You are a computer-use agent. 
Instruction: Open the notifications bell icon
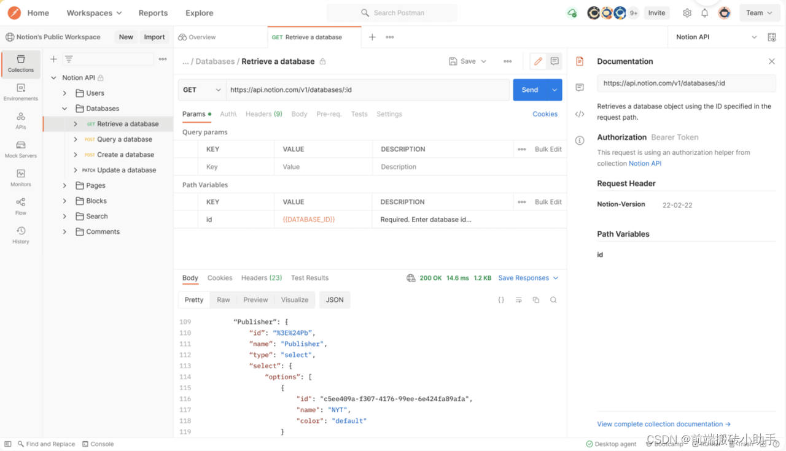pos(705,13)
